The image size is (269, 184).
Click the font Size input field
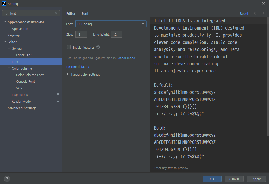click(81, 34)
